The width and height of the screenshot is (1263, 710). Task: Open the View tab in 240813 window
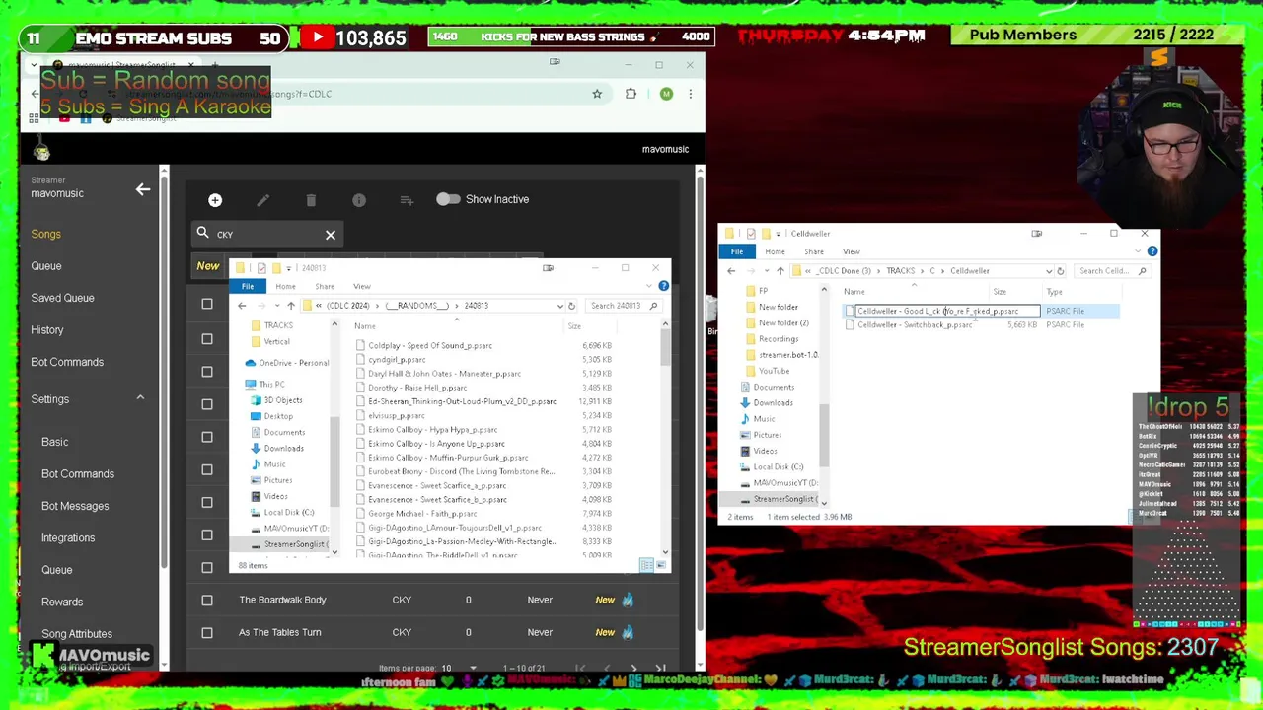362,287
